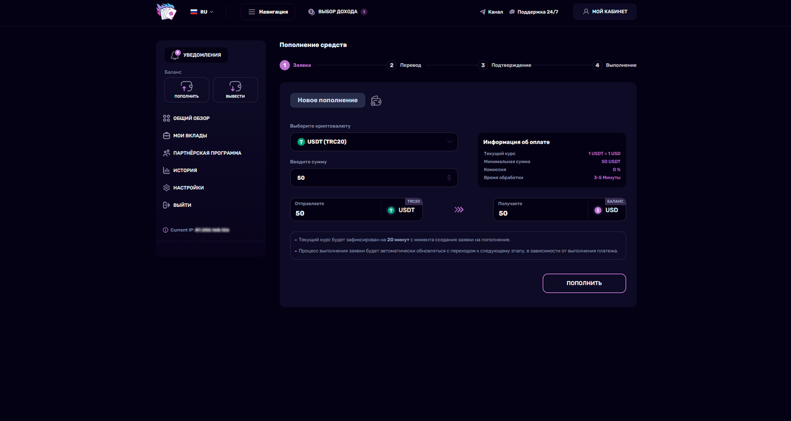Click the wallet icon beside Новое пополнение
The width and height of the screenshot is (791, 421).
tap(376, 101)
